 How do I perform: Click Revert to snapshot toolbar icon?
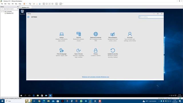(x=37, y=4)
